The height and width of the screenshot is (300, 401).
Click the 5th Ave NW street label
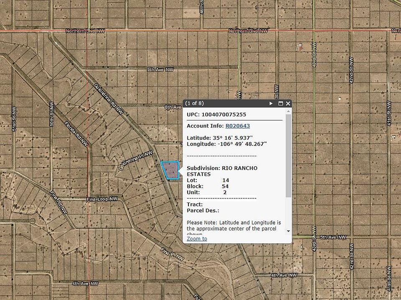333,237
